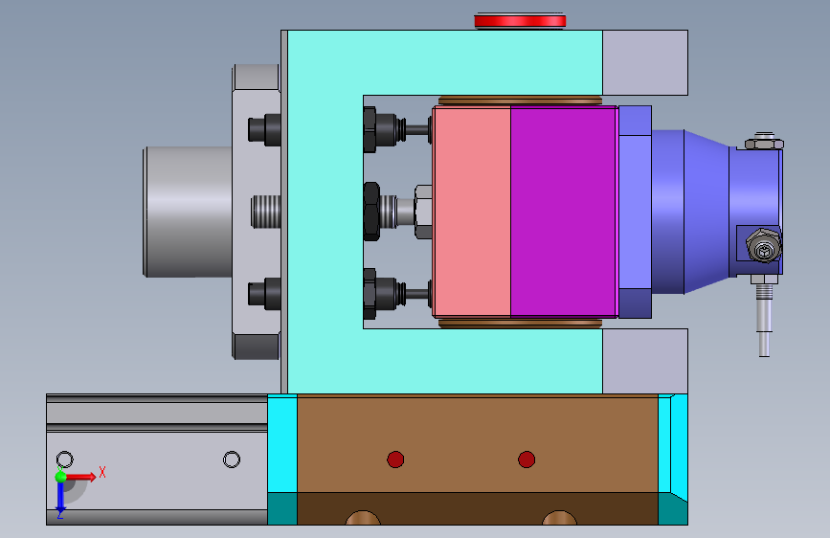This screenshot has width=830, height=538.
Task: Select the magenta block next to pink block
Action: [x=563, y=212]
